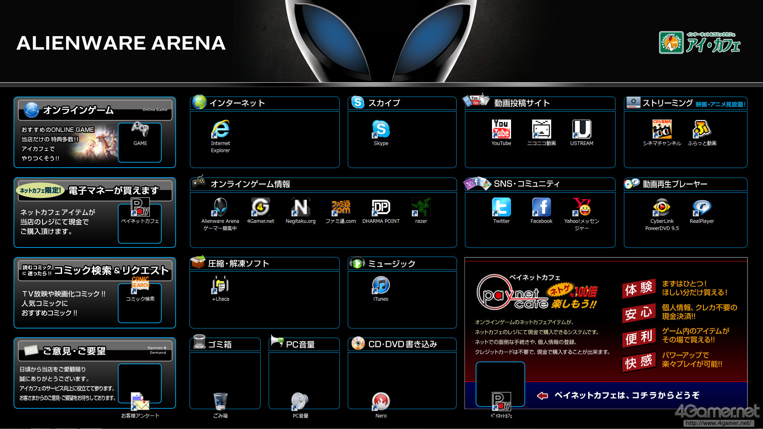
Task: Open the RealPlayer shortcut
Action: [x=702, y=207]
